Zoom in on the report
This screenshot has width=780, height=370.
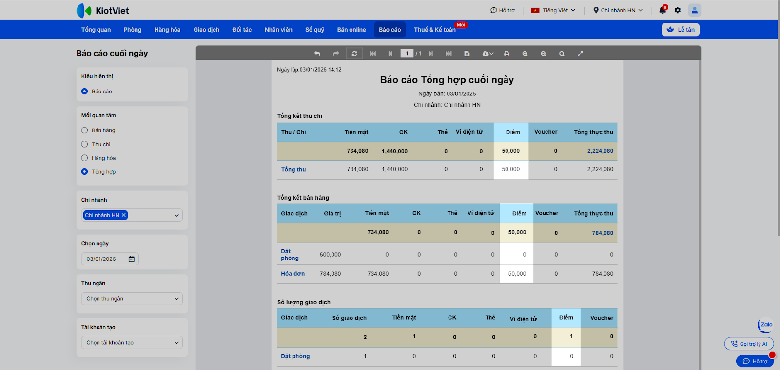[525, 54]
